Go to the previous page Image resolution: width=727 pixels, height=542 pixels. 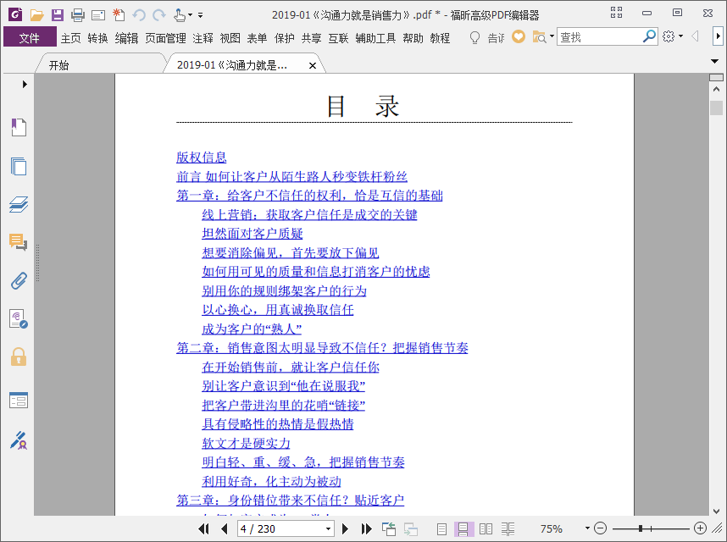pyautogui.click(x=225, y=528)
